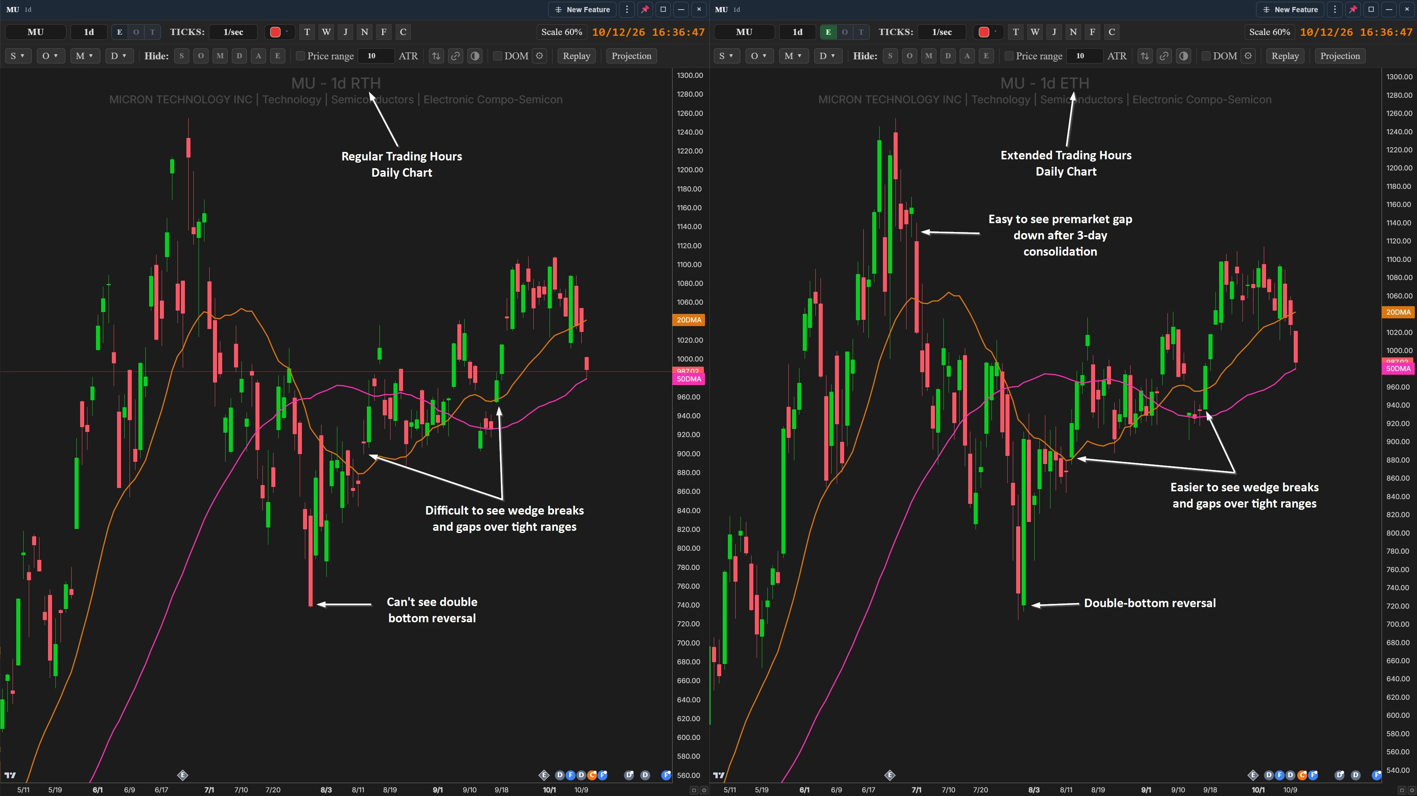
Task: Click the earnings E diamond near 6/17 in right chart
Action: pos(890,775)
